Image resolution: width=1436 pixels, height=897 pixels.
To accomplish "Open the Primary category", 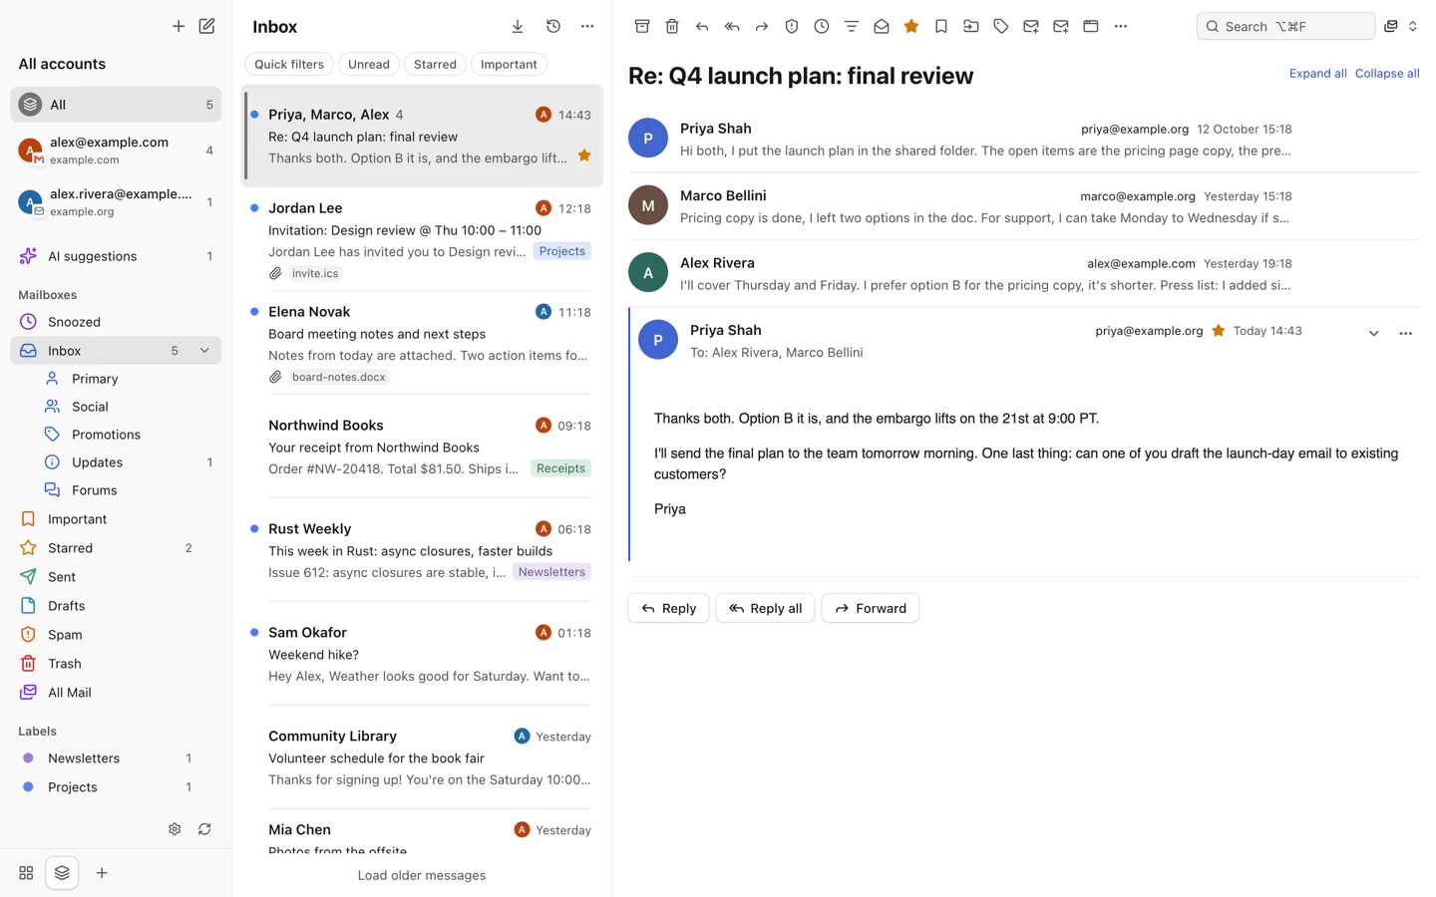I will pos(128,379).
